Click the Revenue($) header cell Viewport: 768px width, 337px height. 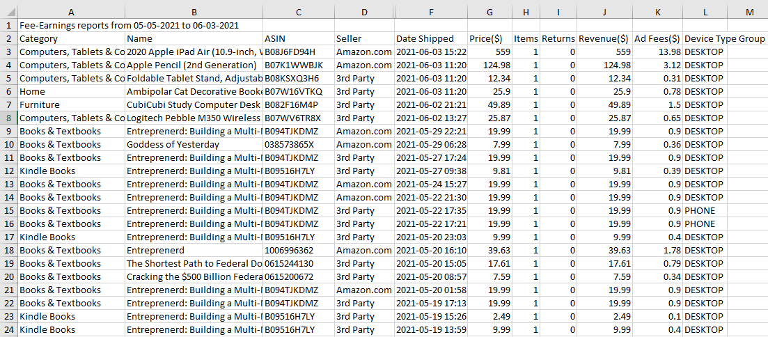click(605, 39)
